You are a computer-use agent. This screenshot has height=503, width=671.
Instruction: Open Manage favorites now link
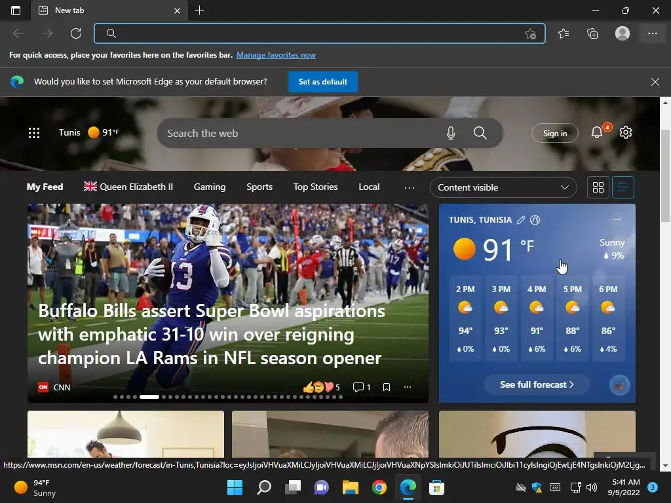click(x=276, y=55)
